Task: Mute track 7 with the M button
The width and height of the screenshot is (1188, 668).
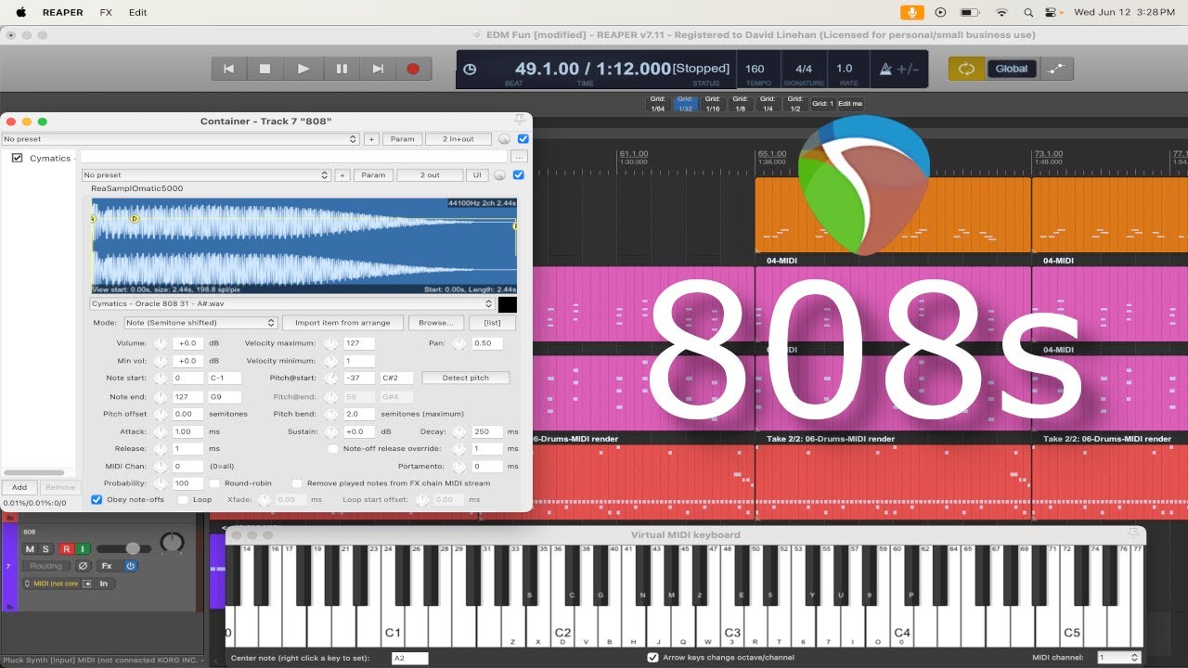Action: click(x=30, y=549)
